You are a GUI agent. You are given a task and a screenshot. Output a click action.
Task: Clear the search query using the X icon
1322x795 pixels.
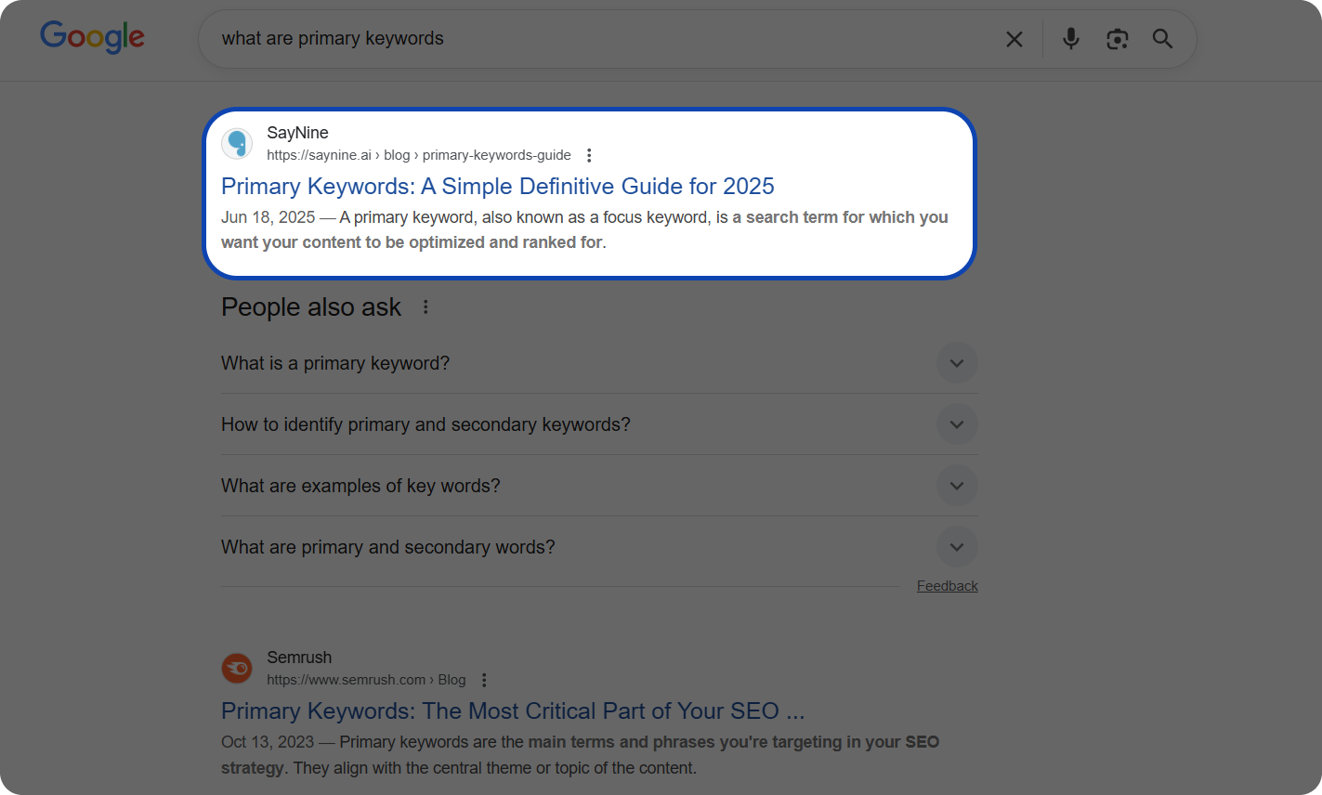[x=1014, y=39]
